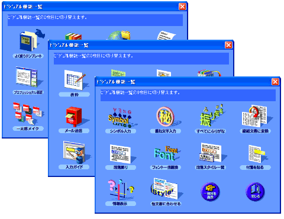Viewport: 284px width, 219px height.
Task: Click the 一太郎メイク scattered documents icon
Action: [x=28, y=114]
